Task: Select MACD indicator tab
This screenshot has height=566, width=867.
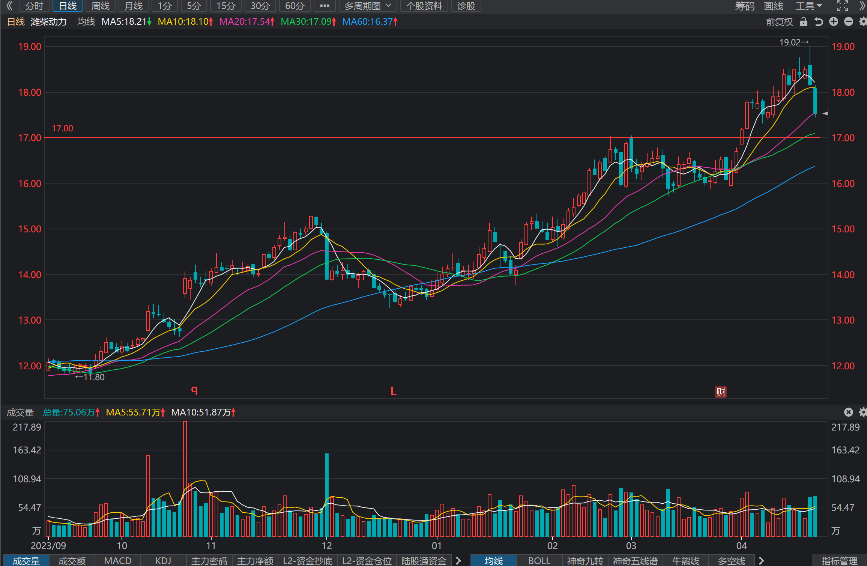Action: 118,561
